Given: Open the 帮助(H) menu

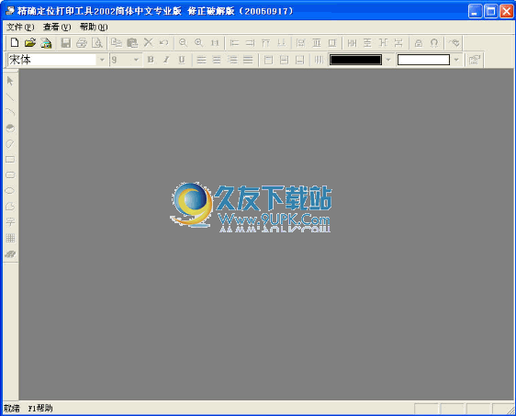Looking at the screenshot, I should click(x=94, y=27).
